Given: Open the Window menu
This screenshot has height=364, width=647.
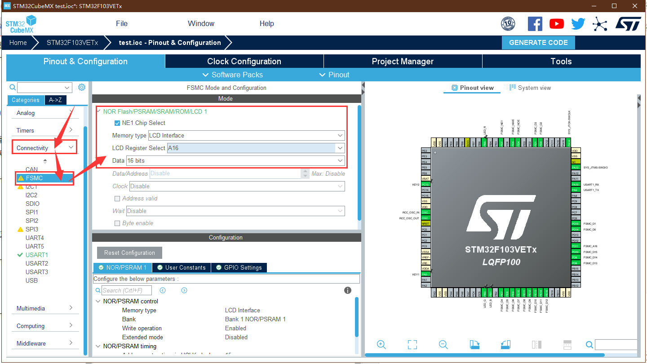Looking at the screenshot, I should 201,23.
